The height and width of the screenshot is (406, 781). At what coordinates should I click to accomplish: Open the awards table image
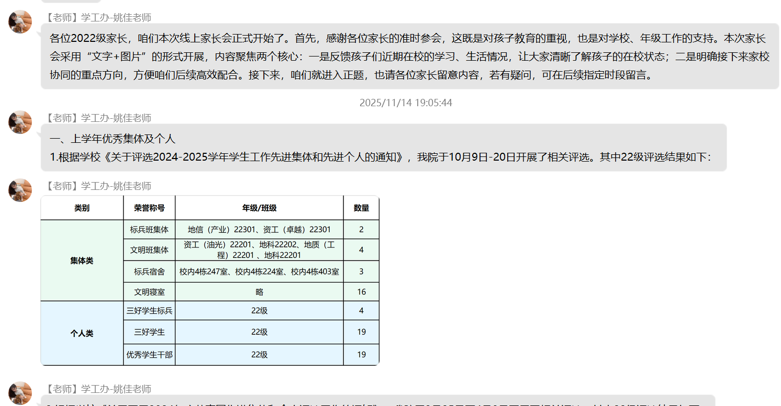coord(209,280)
